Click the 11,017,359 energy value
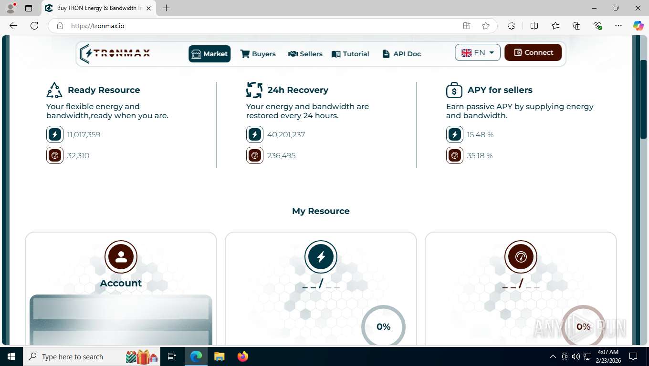This screenshot has height=366, width=649. pos(84,134)
